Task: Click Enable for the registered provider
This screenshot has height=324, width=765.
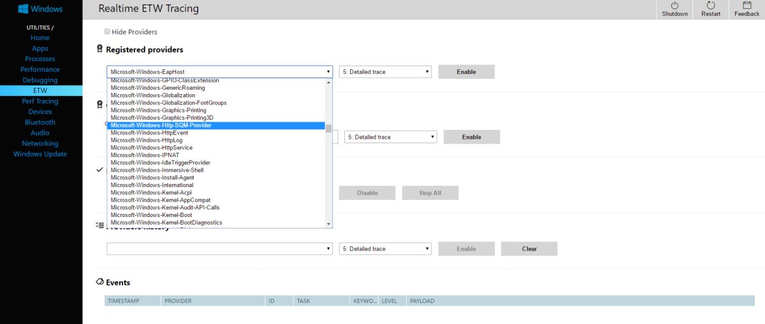Action: coord(467,72)
